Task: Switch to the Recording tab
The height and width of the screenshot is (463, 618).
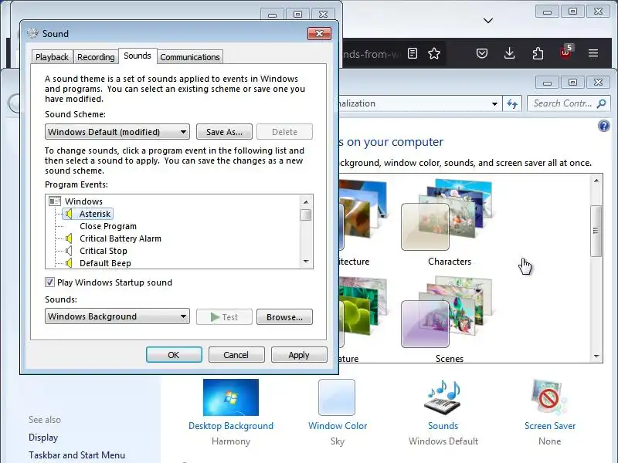Action: tap(96, 57)
